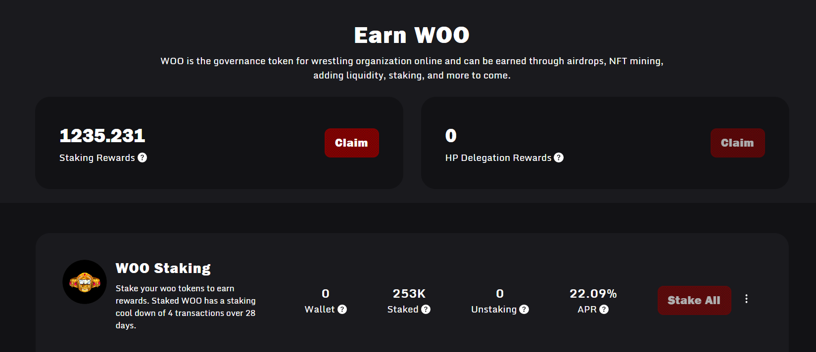Click the APR help question mark icon
Image resolution: width=816 pixels, height=352 pixels.
pyautogui.click(x=604, y=310)
